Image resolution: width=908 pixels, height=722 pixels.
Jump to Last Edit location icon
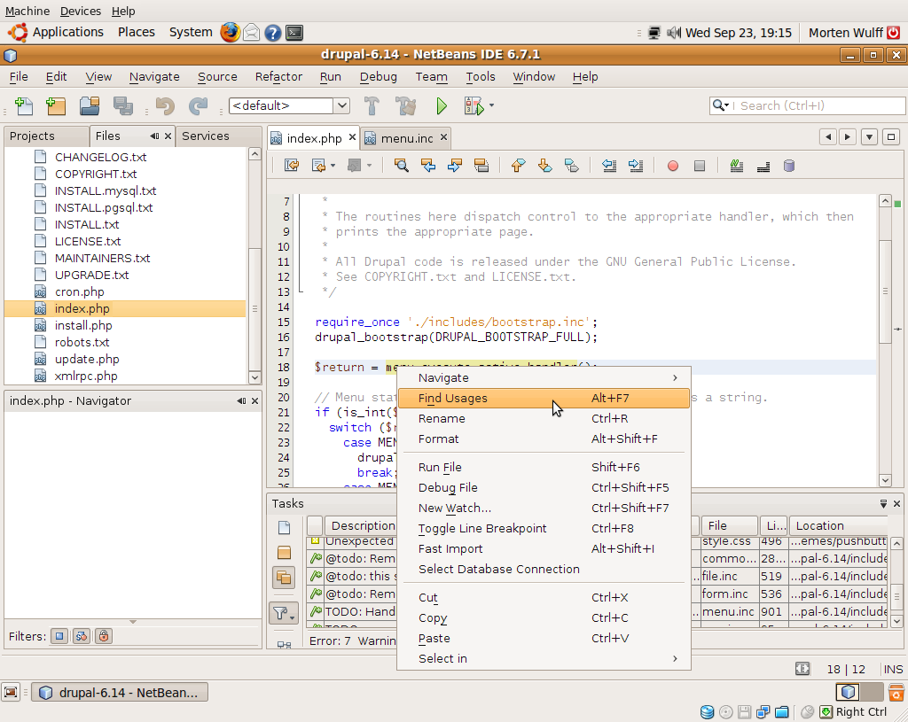(291, 166)
